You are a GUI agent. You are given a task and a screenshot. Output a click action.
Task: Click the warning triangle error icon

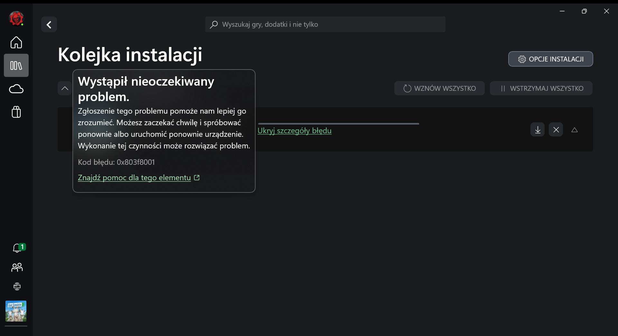tap(575, 130)
